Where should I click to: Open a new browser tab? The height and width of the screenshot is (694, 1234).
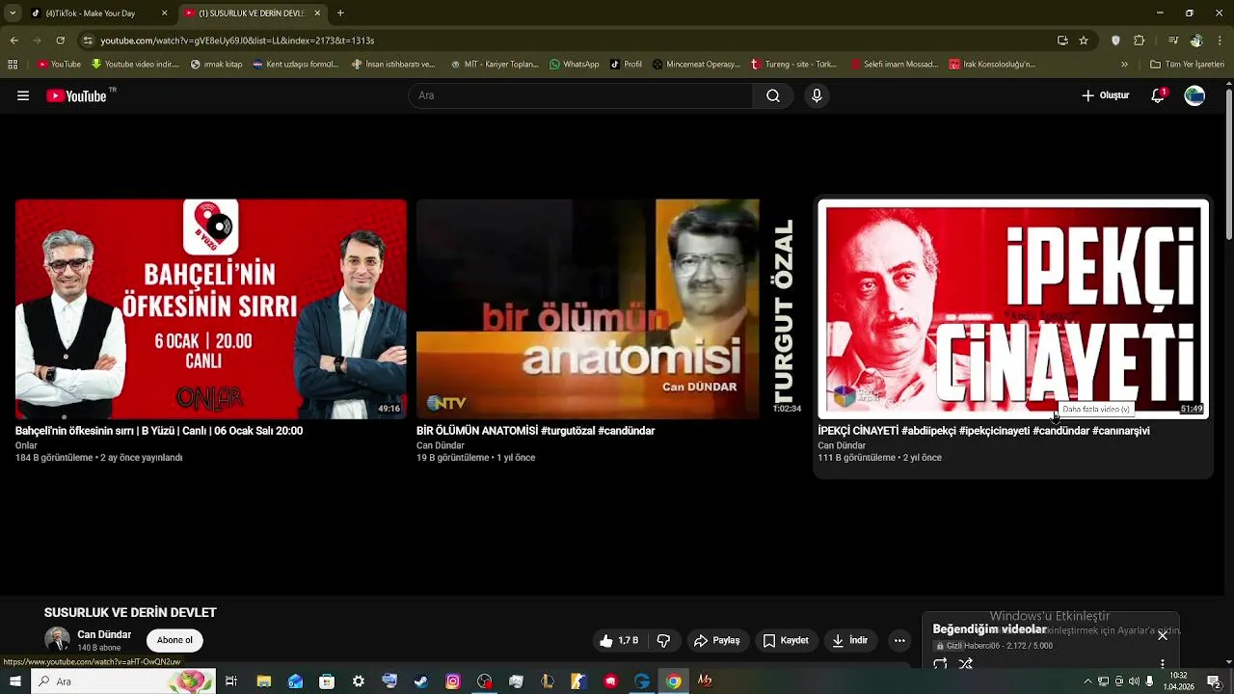340,13
